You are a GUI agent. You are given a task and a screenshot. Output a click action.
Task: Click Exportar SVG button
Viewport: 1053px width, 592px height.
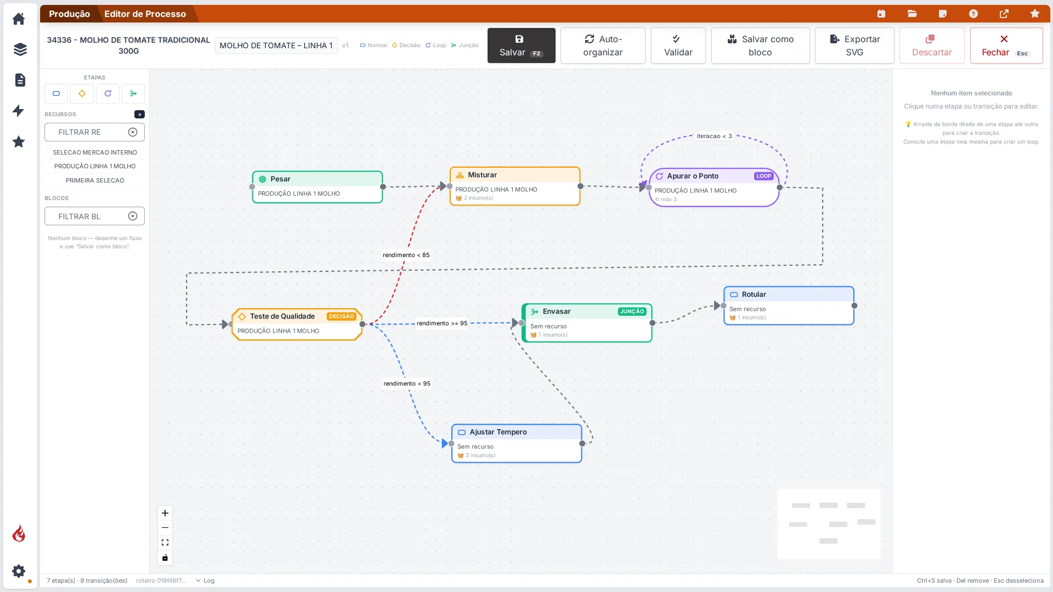(854, 45)
